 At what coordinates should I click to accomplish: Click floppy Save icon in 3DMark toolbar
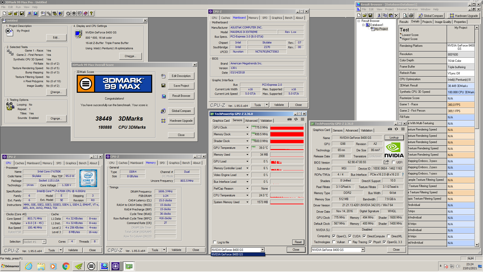22,14
